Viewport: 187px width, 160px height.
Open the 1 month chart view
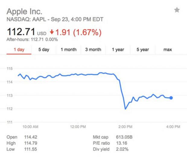point(68,49)
